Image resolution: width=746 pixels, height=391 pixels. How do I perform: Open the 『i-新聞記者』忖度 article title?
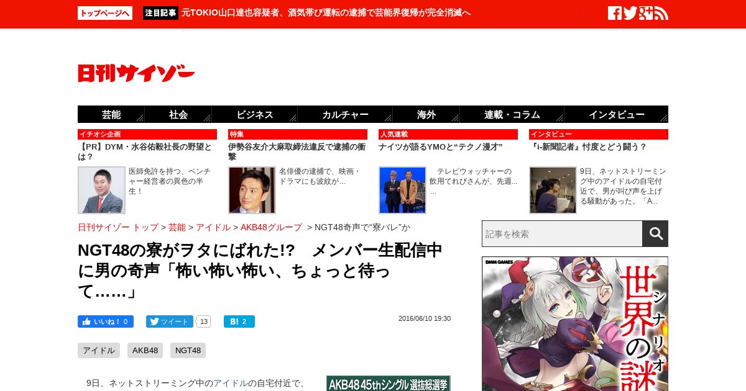588,147
